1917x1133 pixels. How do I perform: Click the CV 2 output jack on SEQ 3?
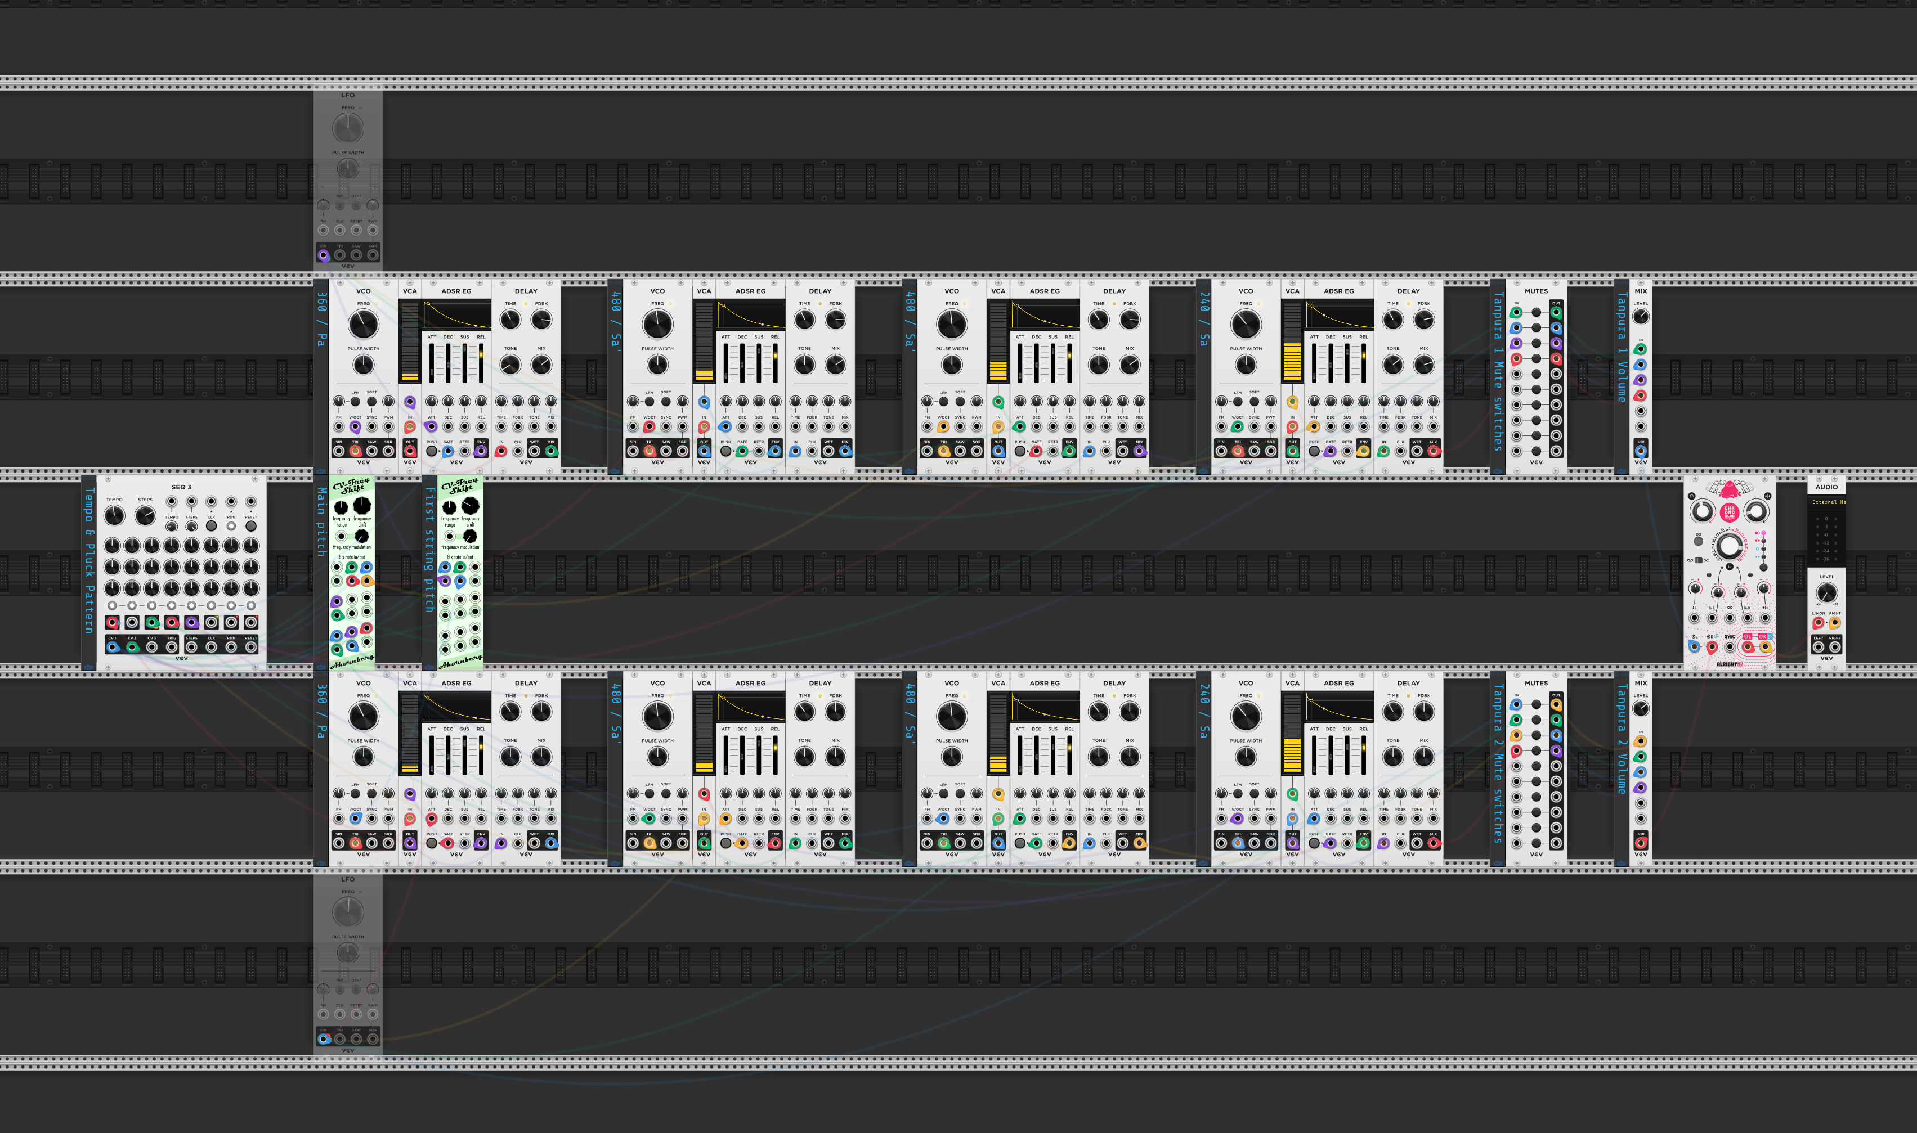pyautogui.click(x=132, y=648)
